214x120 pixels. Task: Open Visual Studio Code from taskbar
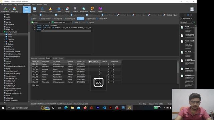click(x=104, y=108)
